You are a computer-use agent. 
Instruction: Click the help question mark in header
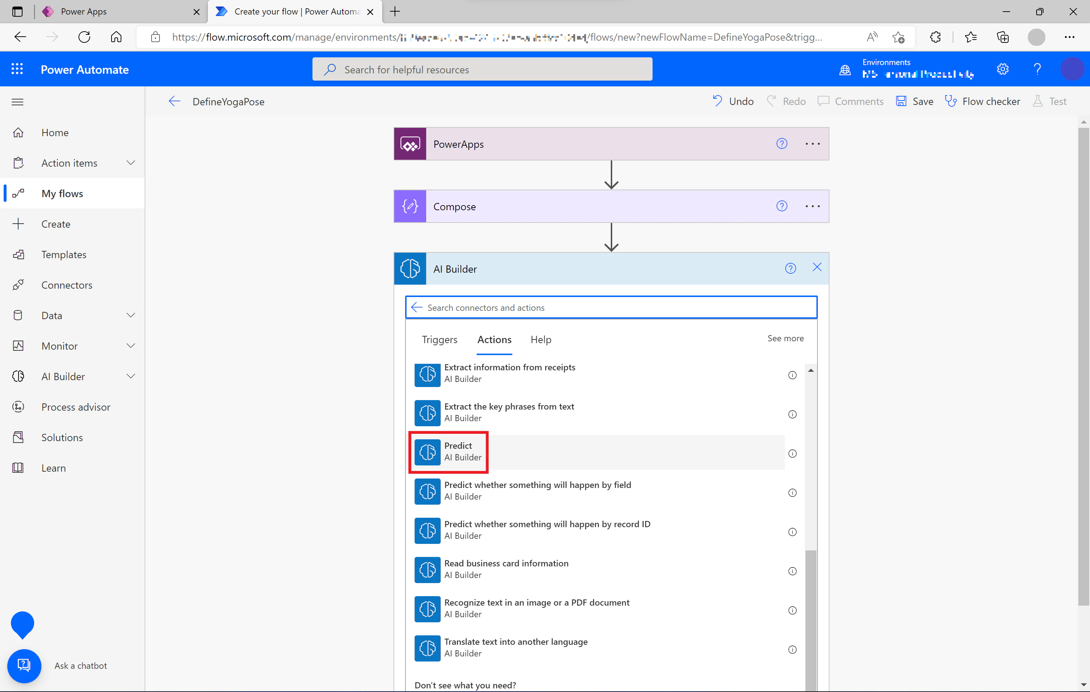pos(1037,69)
